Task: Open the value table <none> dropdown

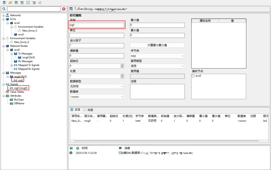Action: (97, 97)
